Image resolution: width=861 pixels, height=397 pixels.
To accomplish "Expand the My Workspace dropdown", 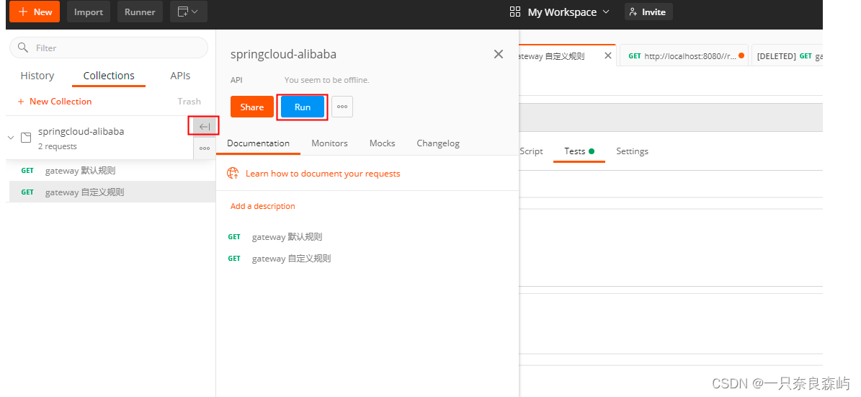I will pyautogui.click(x=606, y=12).
